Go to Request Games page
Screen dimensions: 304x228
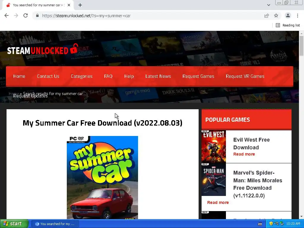(x=198, y=76)
